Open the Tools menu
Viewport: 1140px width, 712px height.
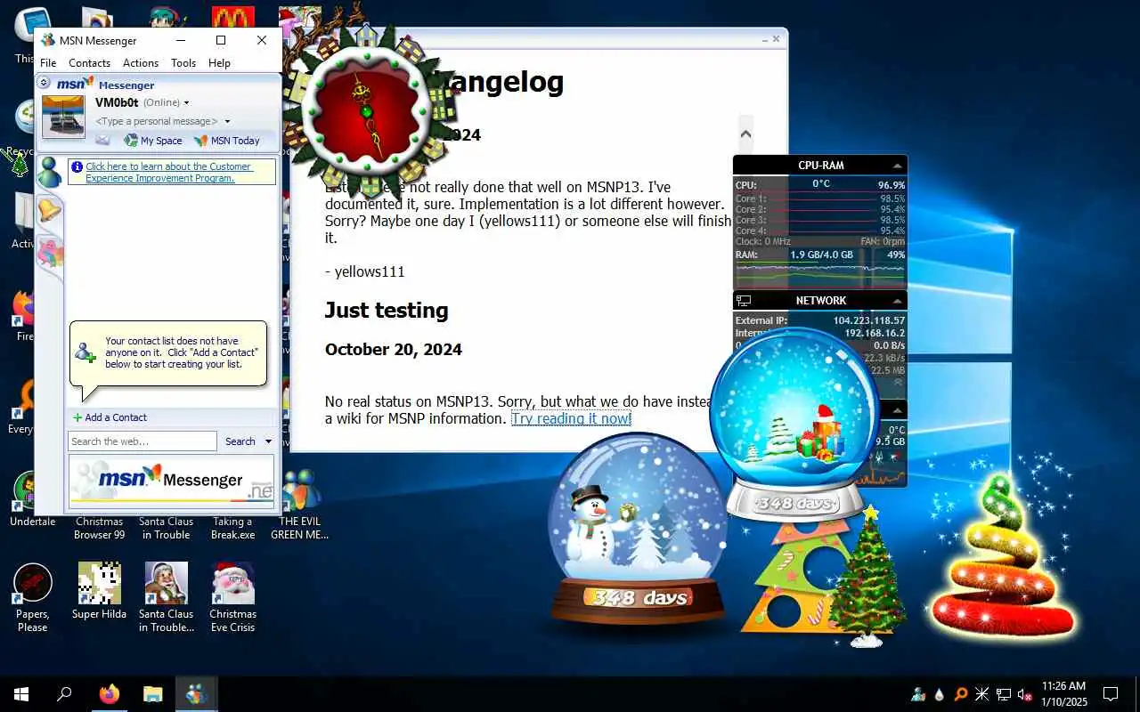(x=183, y=63)
